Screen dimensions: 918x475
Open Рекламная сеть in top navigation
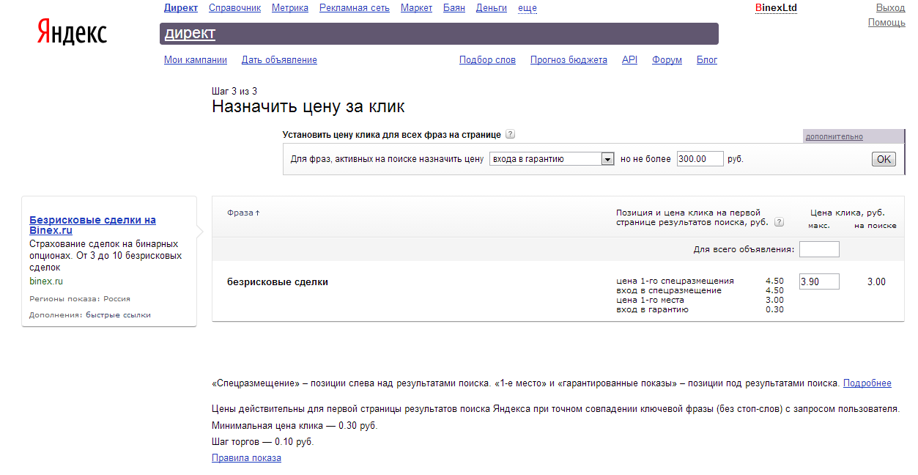[355, 8]
